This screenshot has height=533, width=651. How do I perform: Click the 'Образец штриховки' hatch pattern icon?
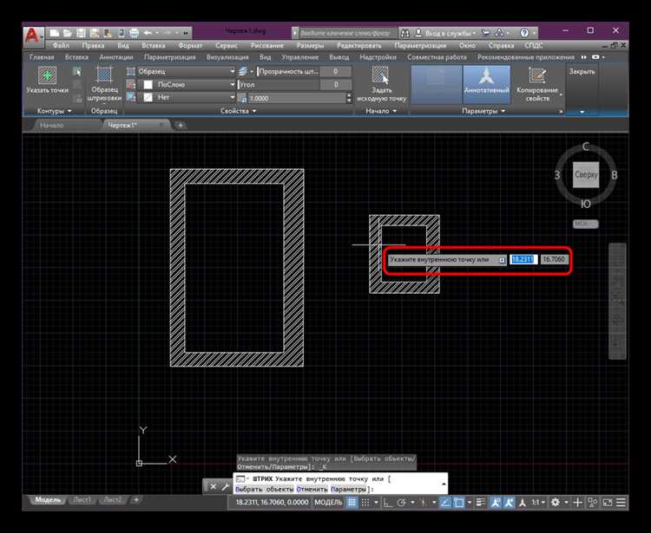click(104, 75)
